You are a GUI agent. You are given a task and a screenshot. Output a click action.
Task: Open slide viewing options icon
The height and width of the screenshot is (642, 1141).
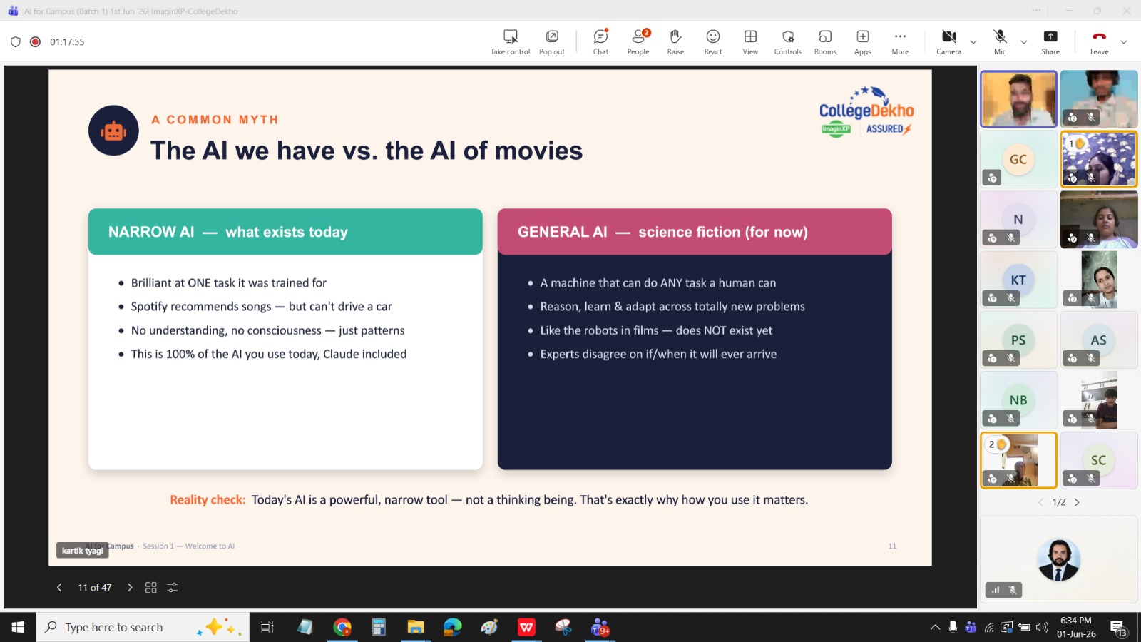point(173,588)
